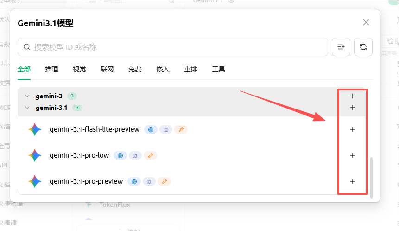Click Gemini logo of gemini-3.1-pro-low

[35, 155]
